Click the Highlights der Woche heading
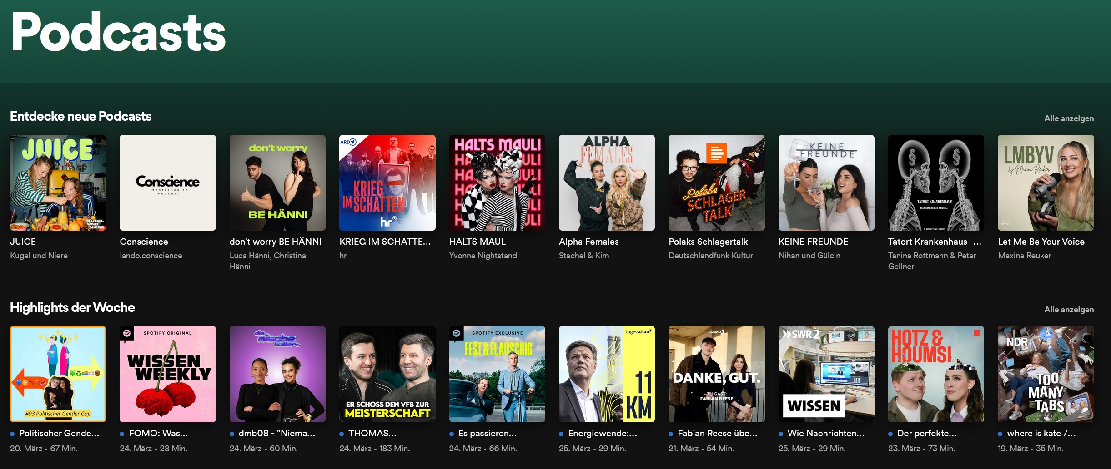Image resolution: width=1111 pixels, height=469 pixels. tap(72, 308)
